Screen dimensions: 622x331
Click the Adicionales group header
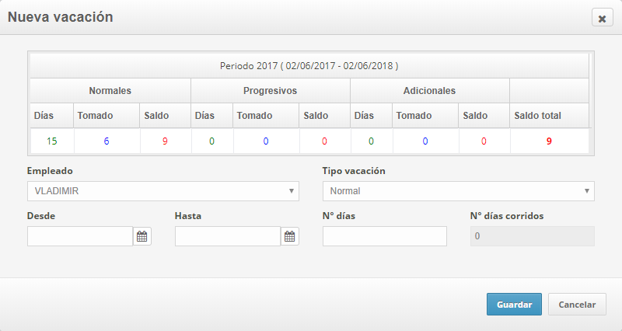(429, 91)
